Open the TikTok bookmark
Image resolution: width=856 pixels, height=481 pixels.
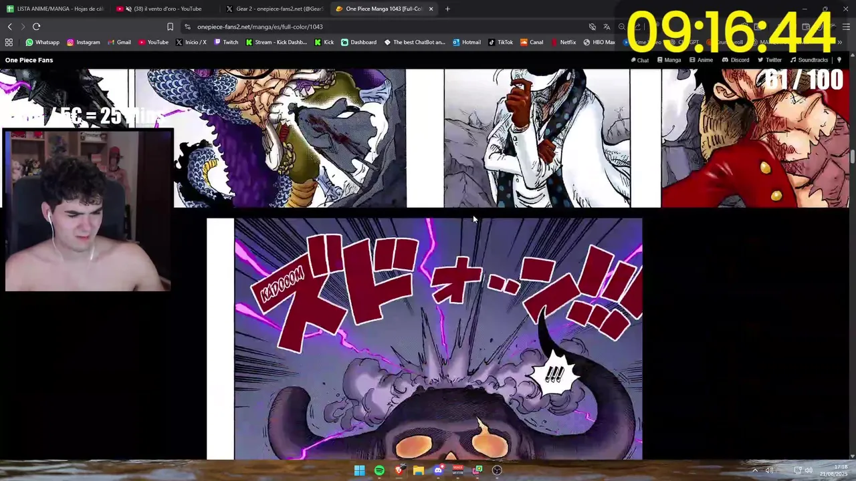point(500,42)
